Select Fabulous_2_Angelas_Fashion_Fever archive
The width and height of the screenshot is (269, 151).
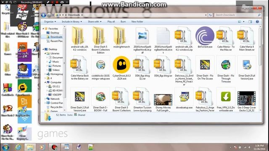[x=205, y=99]
